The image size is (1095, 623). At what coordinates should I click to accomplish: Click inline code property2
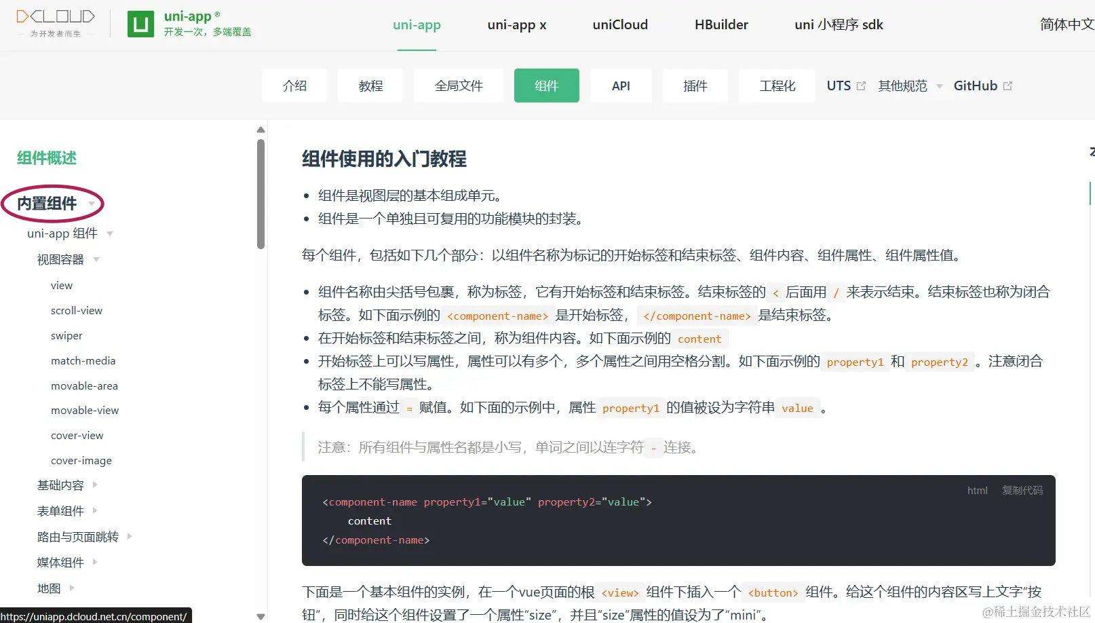(940, 362)
